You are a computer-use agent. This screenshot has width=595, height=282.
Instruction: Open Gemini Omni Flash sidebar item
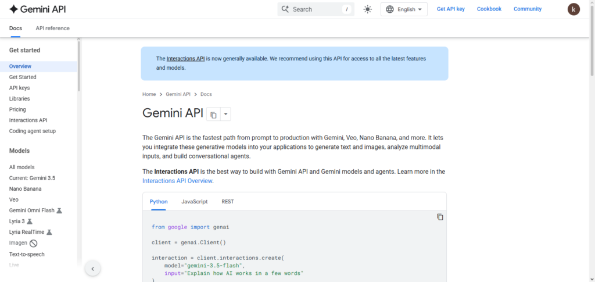pos(32,210)
